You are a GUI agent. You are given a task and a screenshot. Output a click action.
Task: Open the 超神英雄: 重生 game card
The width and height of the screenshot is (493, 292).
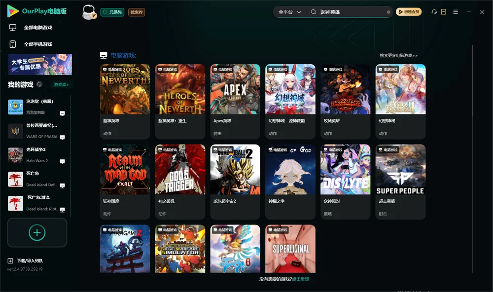[x=180, y=101]
